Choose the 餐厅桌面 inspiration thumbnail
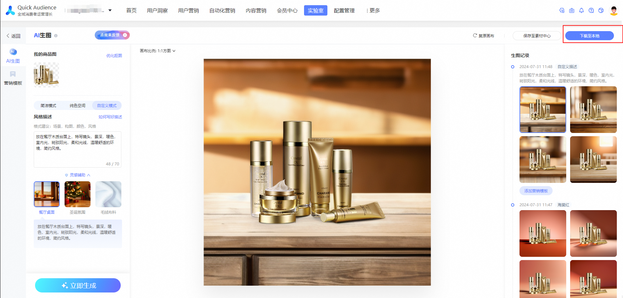The width and height of the screenshot is (623, 298). pyautogui.click(x=47, y=194)
